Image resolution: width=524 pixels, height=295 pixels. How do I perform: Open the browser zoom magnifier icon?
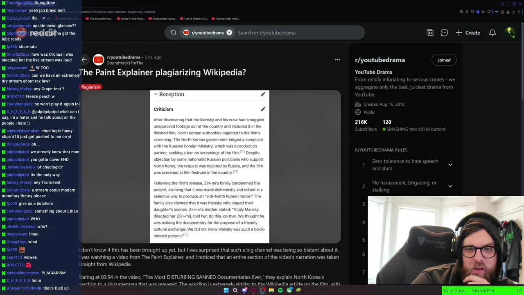[x=461, y=12]
